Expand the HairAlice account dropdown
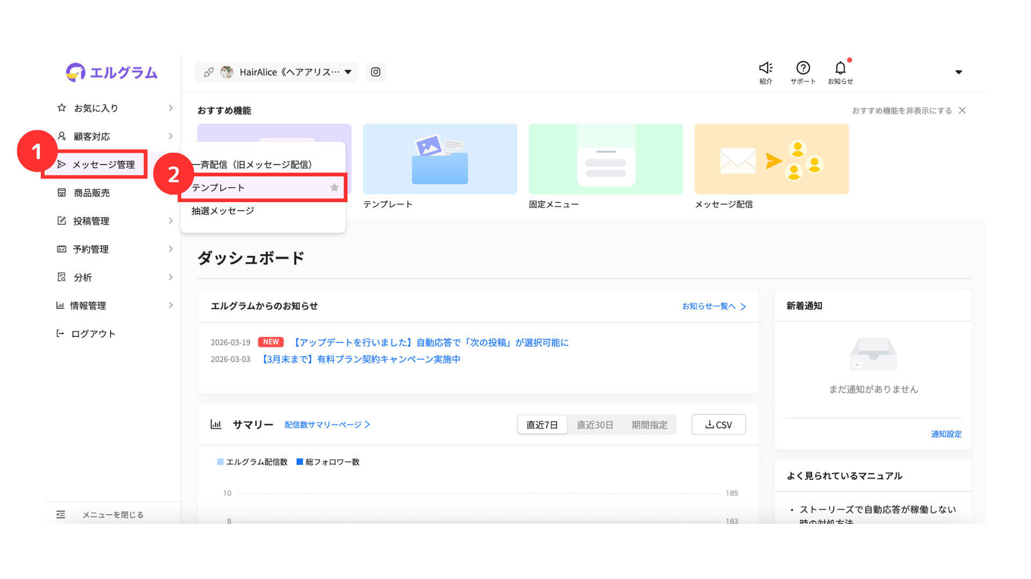This screenshot has width=1031, height=579. [348, 72]
